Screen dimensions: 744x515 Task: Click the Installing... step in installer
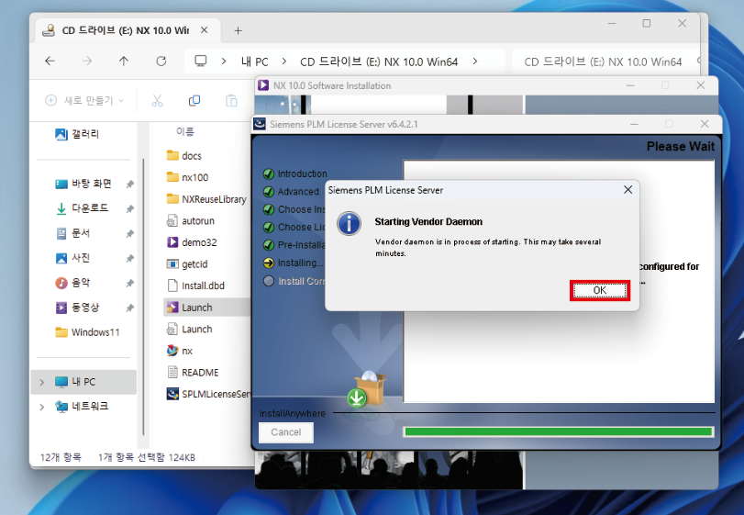coord(294,263)
